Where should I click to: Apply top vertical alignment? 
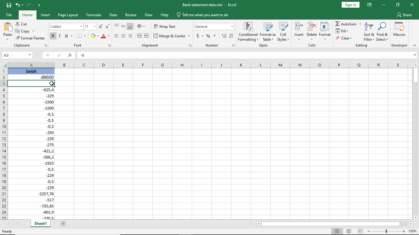click(x=117, y=26)
